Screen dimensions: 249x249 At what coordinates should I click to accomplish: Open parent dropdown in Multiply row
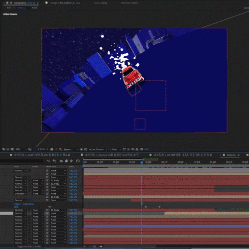pyautogui.click(x=58, y=210)
